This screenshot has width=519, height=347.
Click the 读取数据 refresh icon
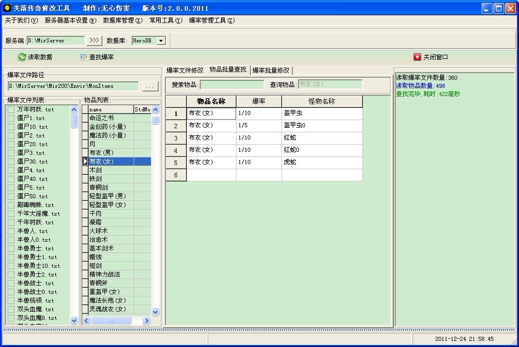21,57
